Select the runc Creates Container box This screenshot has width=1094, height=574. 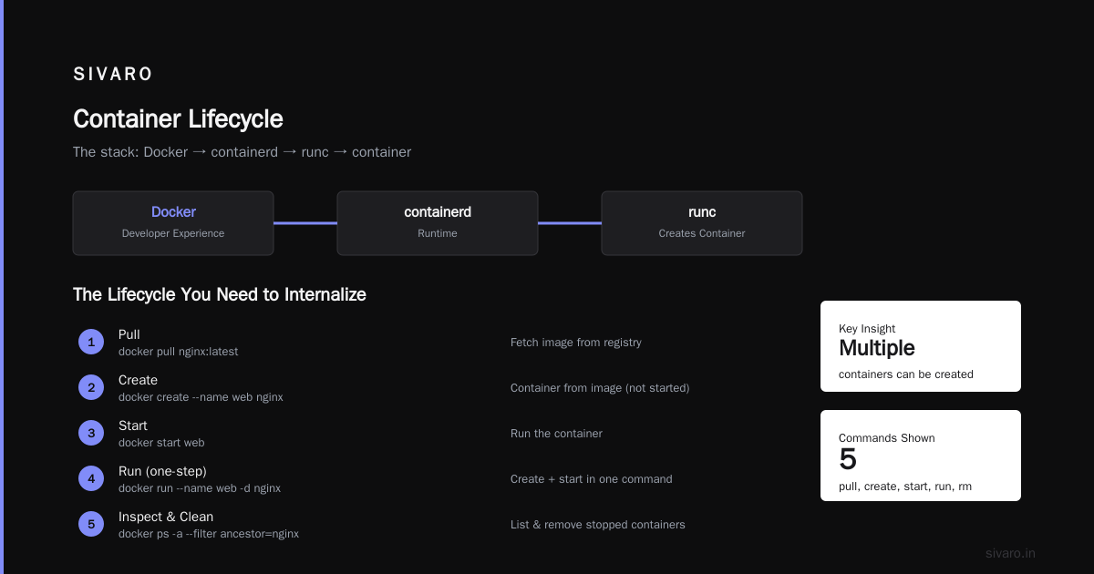coord(702,222)
